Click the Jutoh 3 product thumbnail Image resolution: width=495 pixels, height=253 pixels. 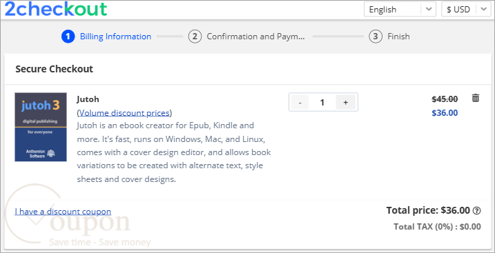tap(41, 127)
